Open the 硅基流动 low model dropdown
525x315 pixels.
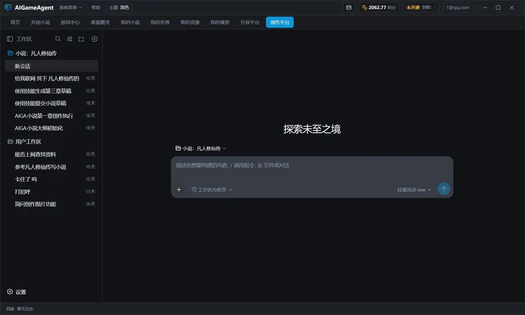click(x=414, y=189)
